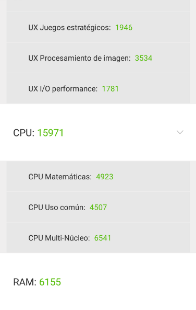Tap the CPU Multi-Núcleo label

tap(59, 238)
